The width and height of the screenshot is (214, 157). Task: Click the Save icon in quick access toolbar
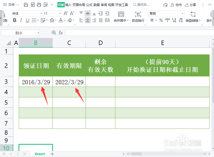coord(26,5)
